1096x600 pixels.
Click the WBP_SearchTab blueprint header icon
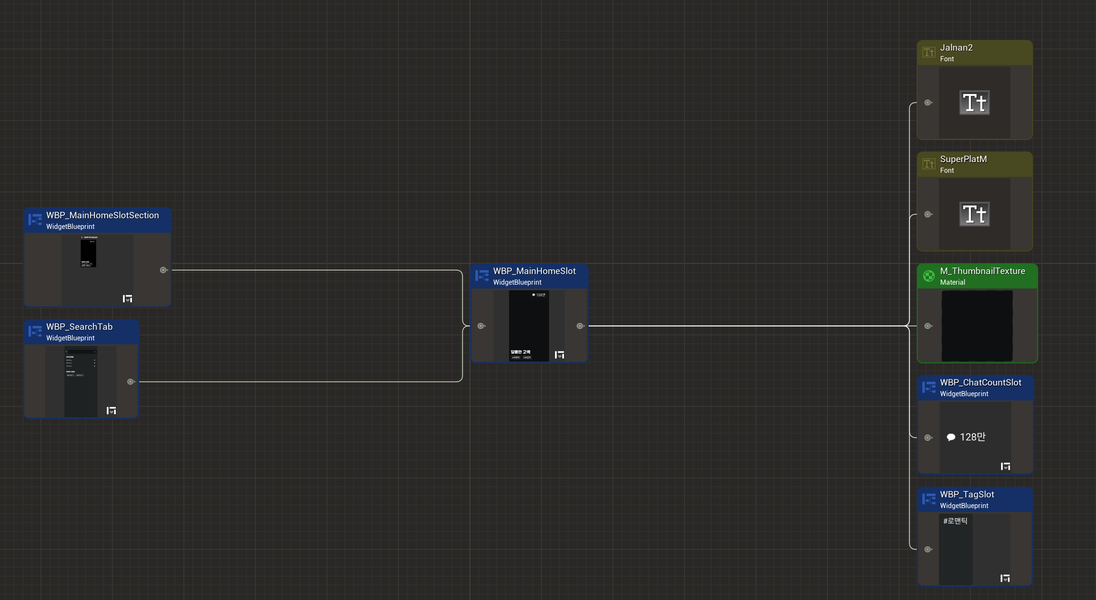pos(35,331)
